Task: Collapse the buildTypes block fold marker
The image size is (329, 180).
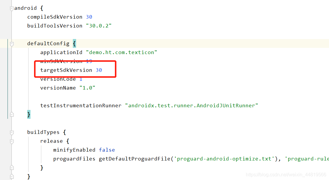Action: pyautogui.click(x=12, y=133)
